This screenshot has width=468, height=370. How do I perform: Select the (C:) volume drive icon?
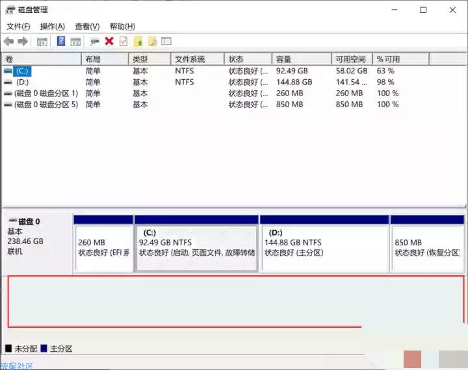coord(8,71)
